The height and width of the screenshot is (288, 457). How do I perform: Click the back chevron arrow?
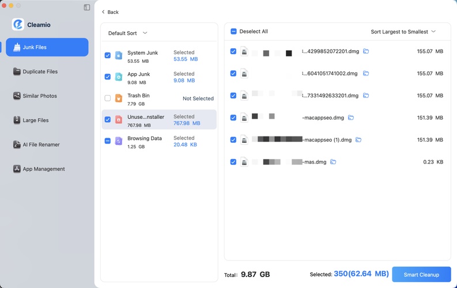tap(103, 12)
